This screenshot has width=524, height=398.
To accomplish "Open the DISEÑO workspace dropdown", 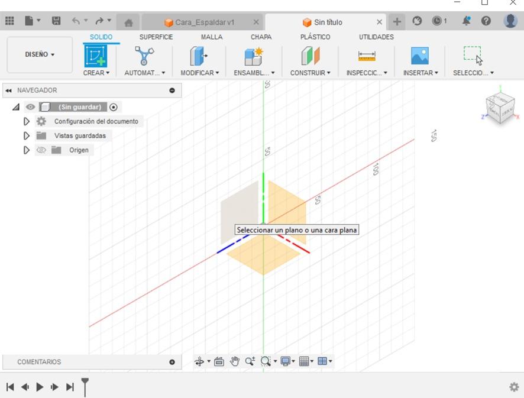I will click(x=40, y=54).
